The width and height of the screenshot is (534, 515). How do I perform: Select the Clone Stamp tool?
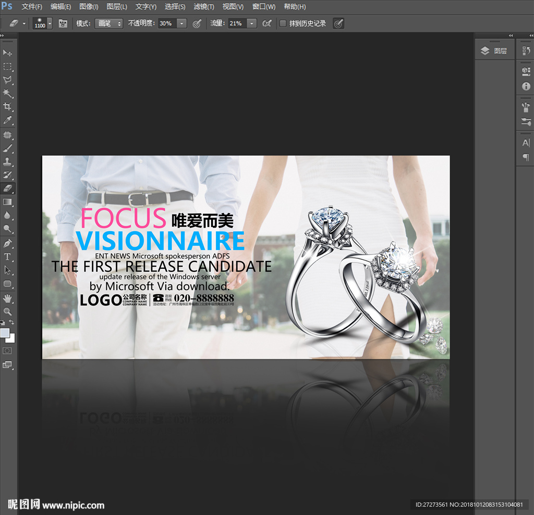coord(8,161)
